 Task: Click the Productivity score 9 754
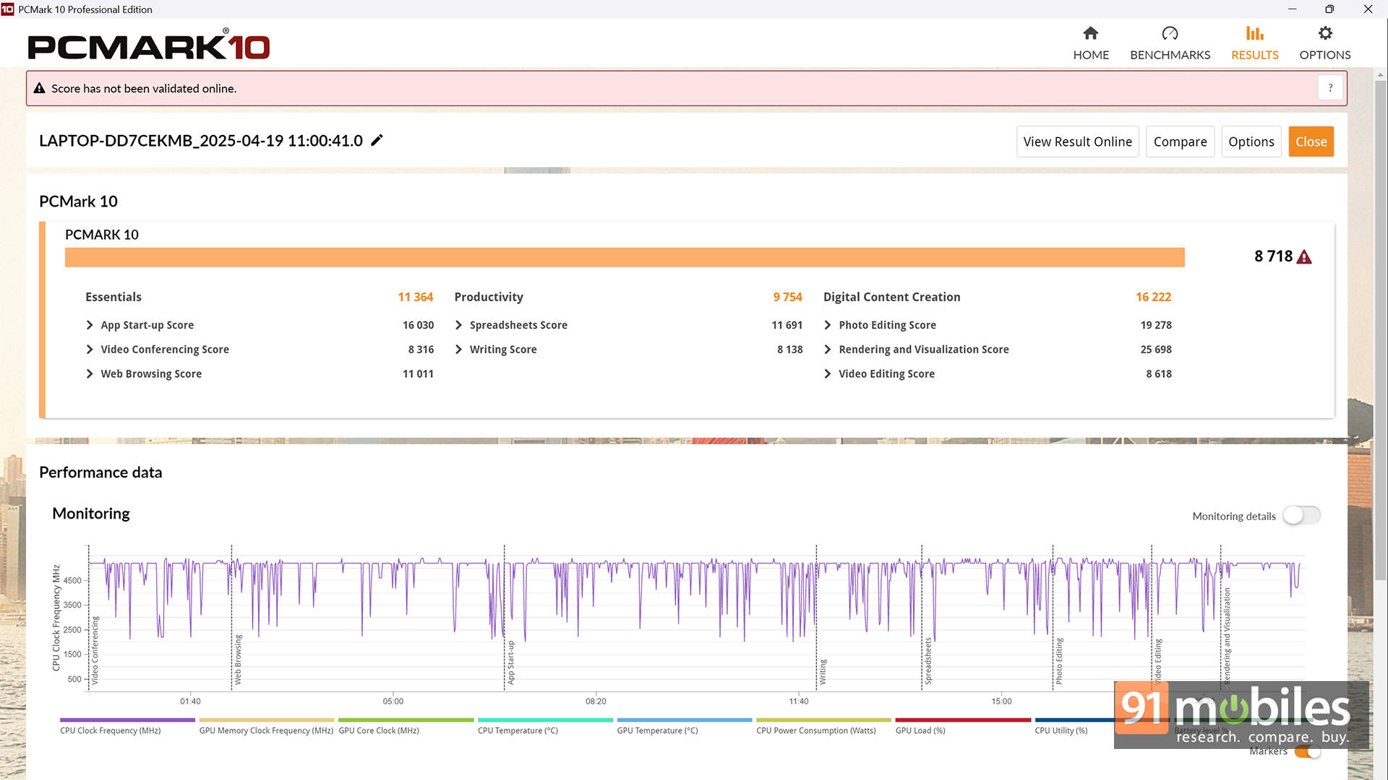(x=787, y=297)
